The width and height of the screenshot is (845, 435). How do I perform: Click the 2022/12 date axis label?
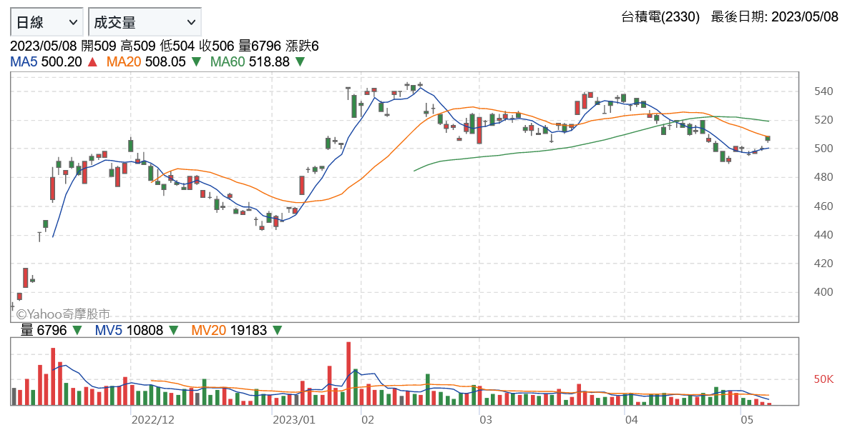[x=153, y=419]
